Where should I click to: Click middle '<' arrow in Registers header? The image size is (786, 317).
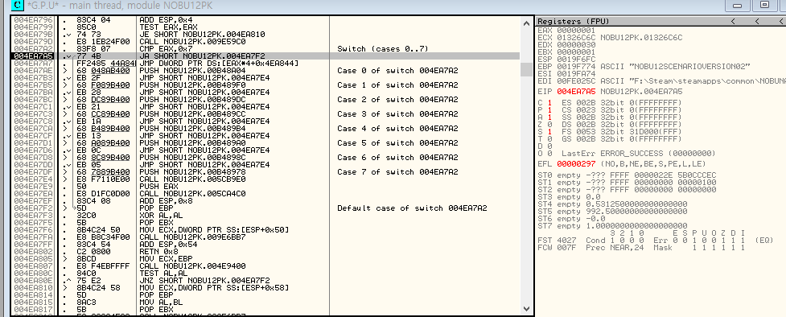(757, 21)
